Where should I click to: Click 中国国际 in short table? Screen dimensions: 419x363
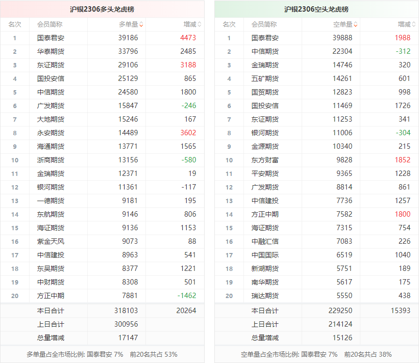265,255
